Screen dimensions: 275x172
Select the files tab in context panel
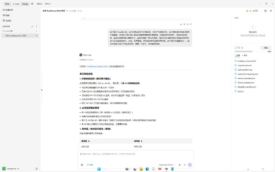[237, 55]
